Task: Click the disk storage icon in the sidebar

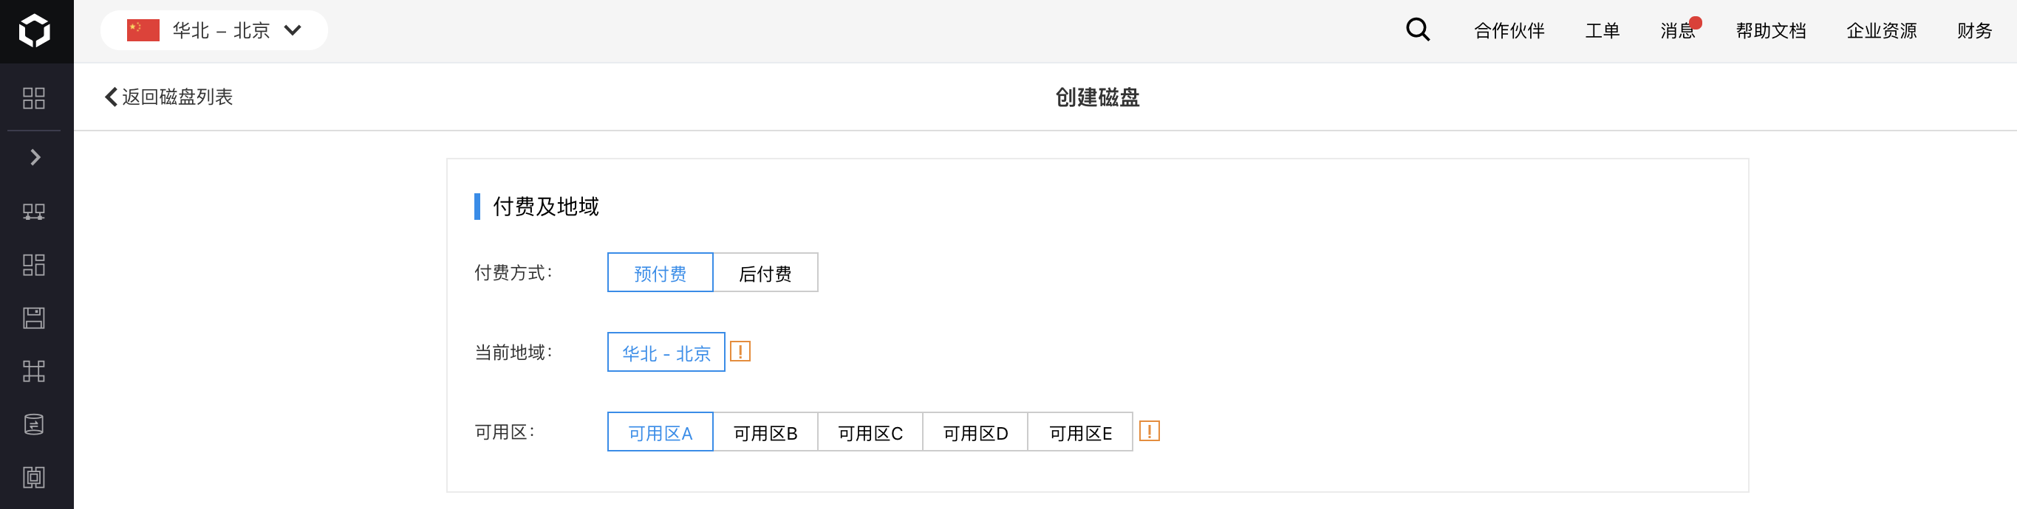Action: pos(34,318)
